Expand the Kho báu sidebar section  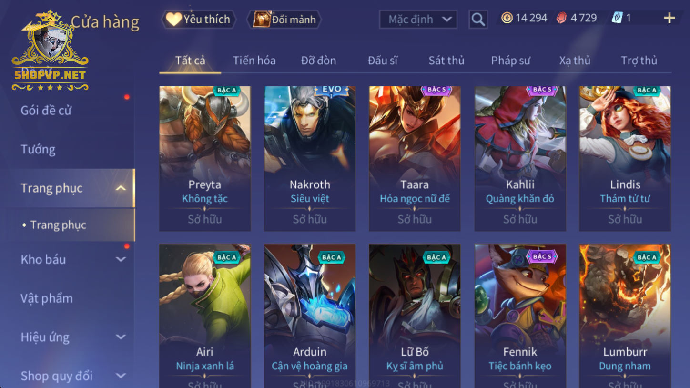point(121,260)
